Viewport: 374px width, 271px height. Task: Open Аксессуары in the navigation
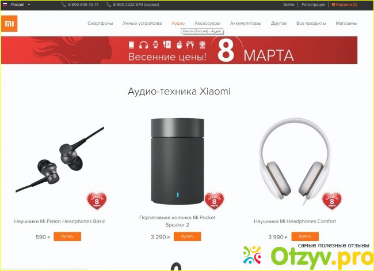(207, 24)
